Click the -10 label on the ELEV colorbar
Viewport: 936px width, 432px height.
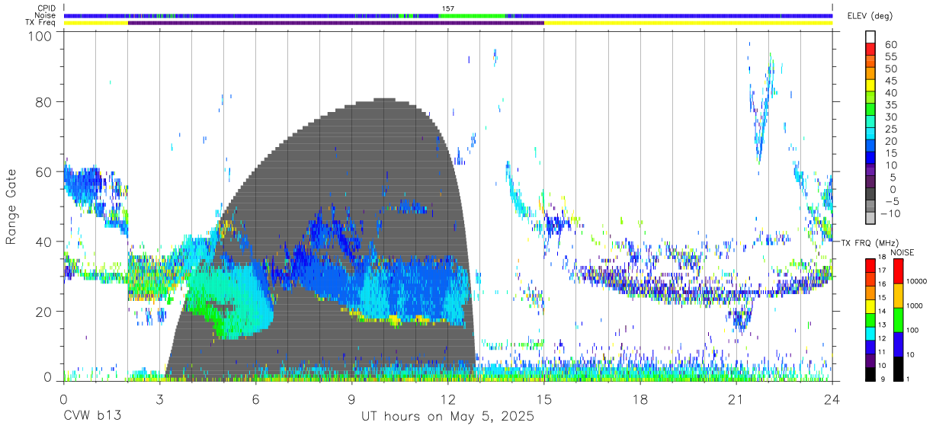click(x=892, y=213)
